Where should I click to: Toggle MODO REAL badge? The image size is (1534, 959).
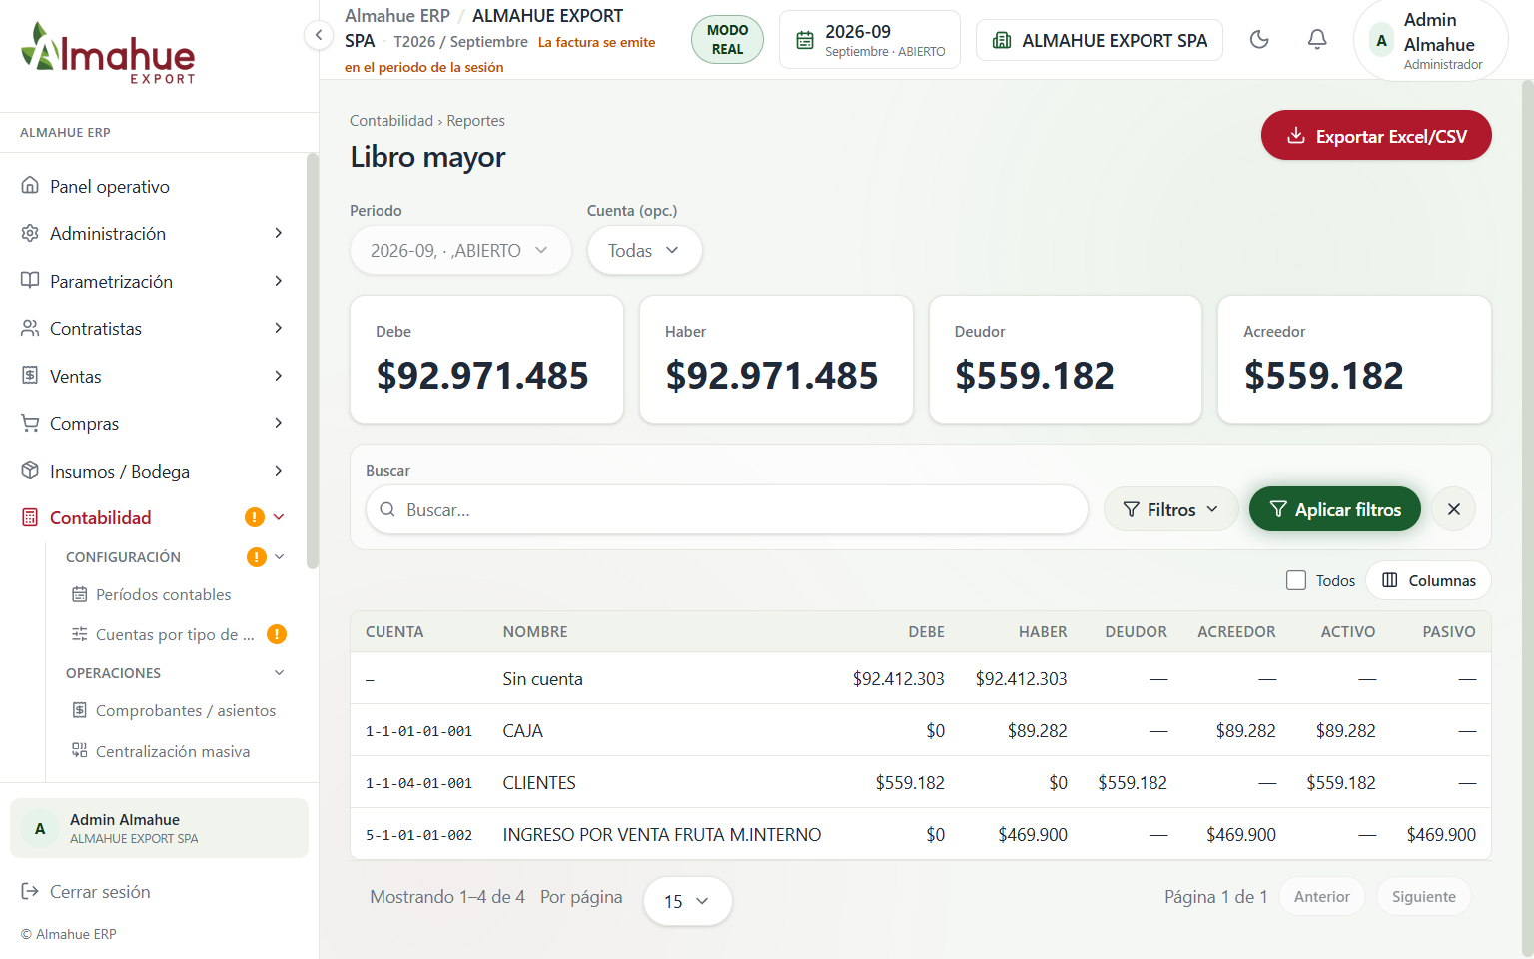coord(727,40)
